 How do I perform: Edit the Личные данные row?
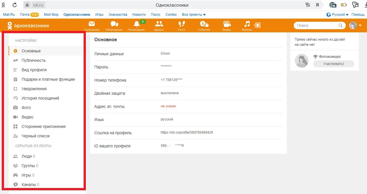point(188,54)
